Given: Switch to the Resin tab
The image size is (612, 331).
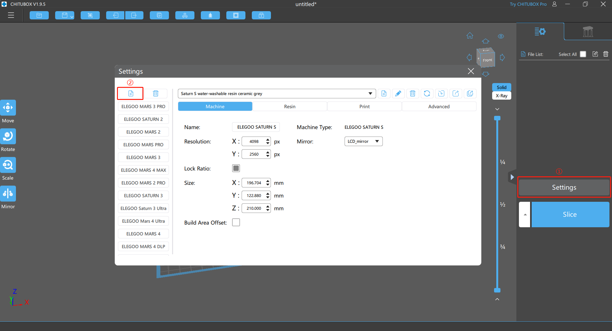Looking at the screenshot, I should (290, 107).
